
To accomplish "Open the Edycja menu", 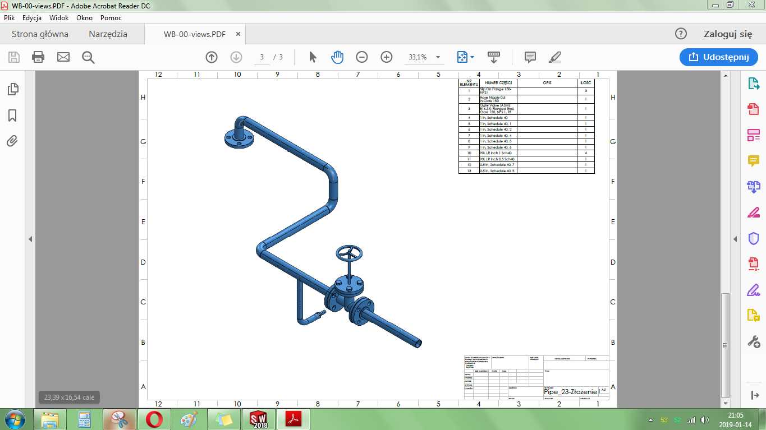I will (32, 18).
